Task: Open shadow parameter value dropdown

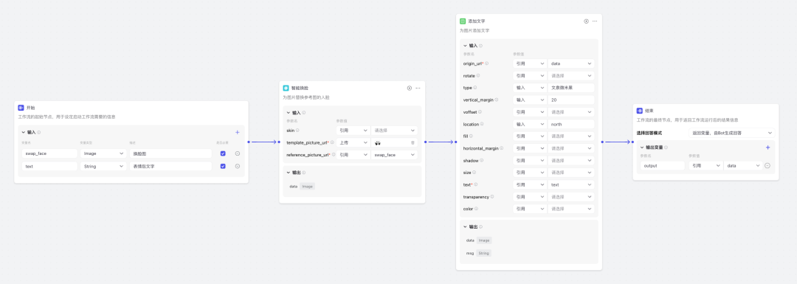Action: (x=570, y=161)
